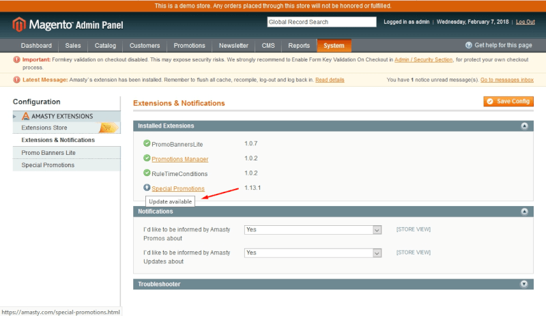
Task: Collapse the Notifications section
Action: [x=524, y=212]
